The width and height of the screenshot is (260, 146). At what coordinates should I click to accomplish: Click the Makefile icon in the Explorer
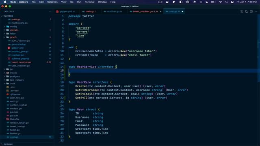[x=8, y=119]
